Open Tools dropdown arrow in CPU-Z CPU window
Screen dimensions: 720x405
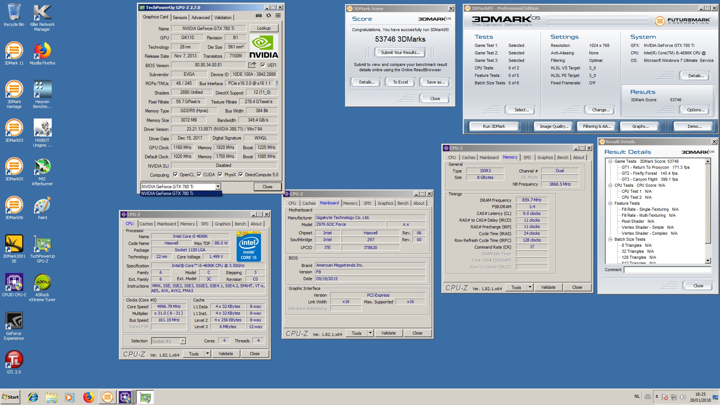(x=207, y=354)
